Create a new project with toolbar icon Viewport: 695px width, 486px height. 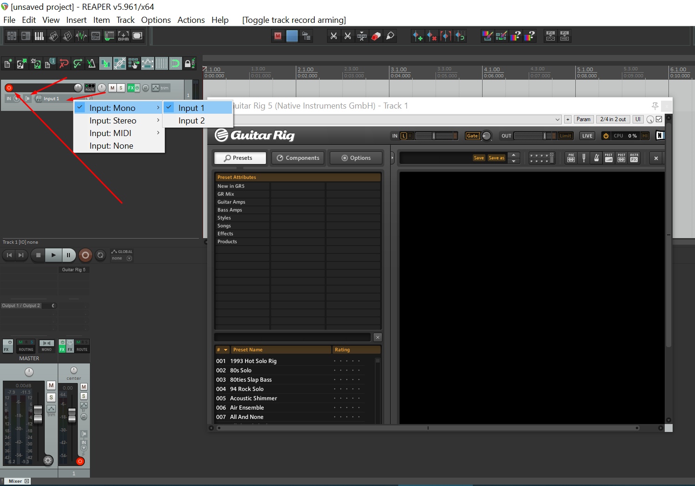coord(8,63)
